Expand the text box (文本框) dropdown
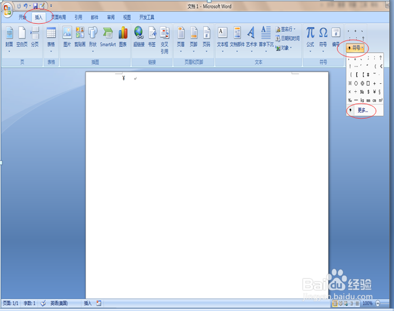This screenshot has width=394, height=311. 222,51
